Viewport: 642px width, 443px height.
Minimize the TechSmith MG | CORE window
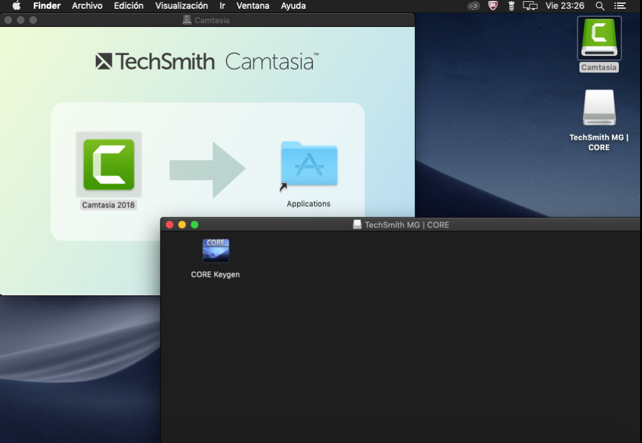[x=182, y=224]
